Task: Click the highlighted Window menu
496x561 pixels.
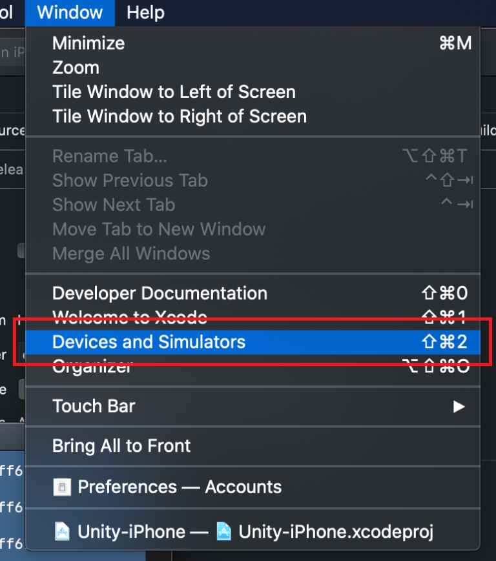Action: 69,12
